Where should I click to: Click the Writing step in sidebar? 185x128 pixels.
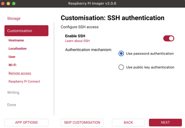point(13,93)
